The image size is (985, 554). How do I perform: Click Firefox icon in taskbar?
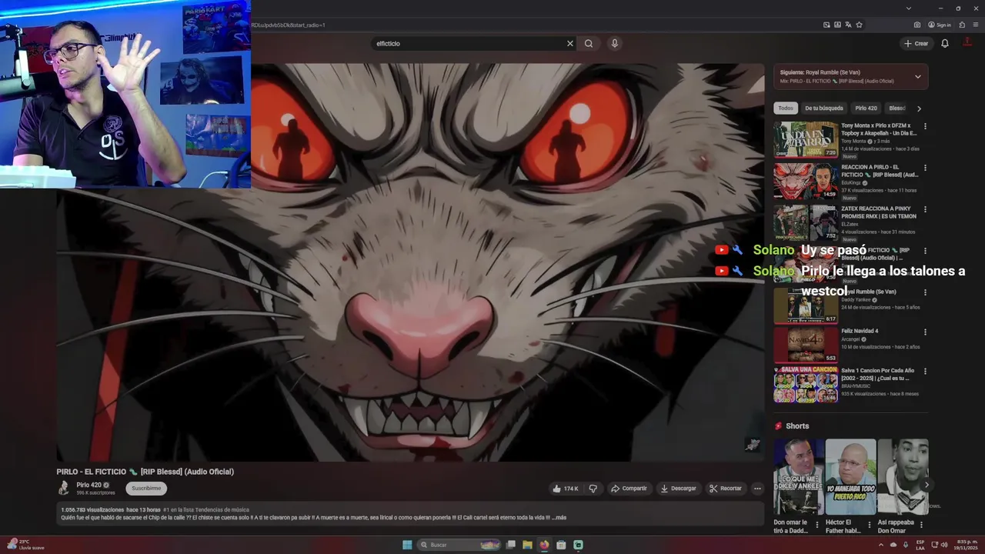(x=544, y=545)
